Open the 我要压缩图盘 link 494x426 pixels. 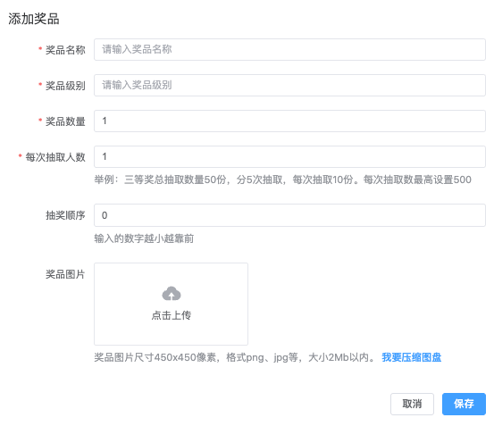[x=412, y=357]
